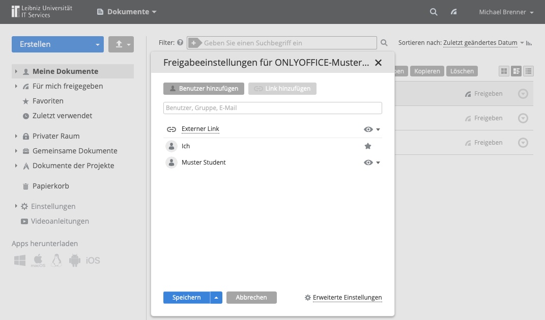Open the Erstellen dropdown arrow
Viewport: 545px width, 320px height.
(x=98, y=44)
